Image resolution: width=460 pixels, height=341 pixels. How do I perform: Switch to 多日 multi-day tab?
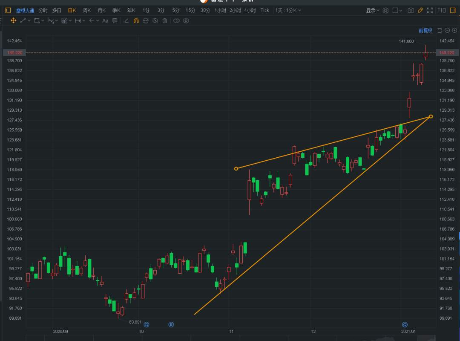(57, 11)
